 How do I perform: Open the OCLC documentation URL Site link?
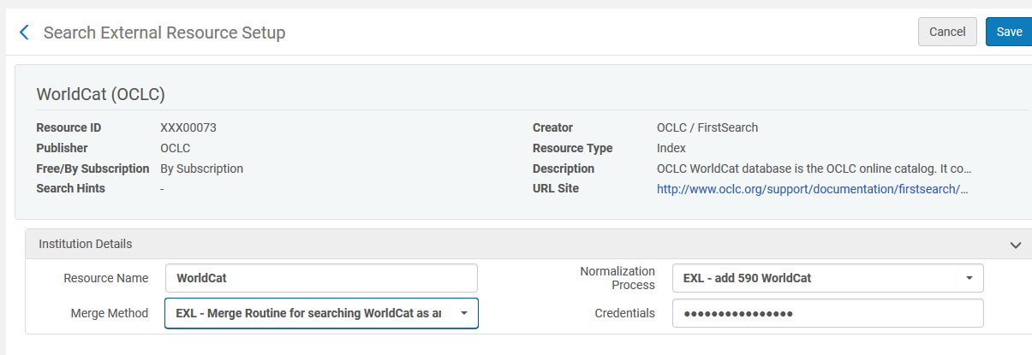point(812,189)
